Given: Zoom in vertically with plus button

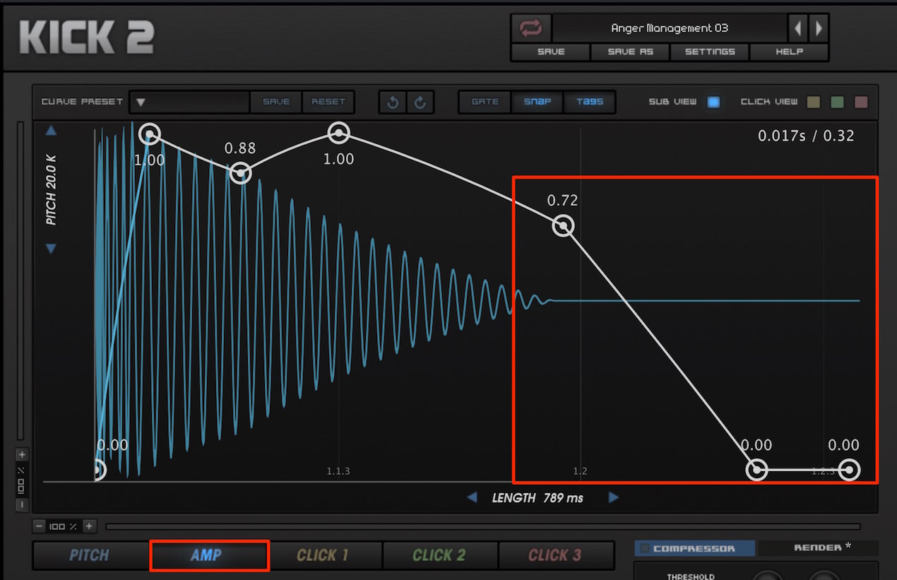Looking at the screenshot, I should tap(21, 454).
